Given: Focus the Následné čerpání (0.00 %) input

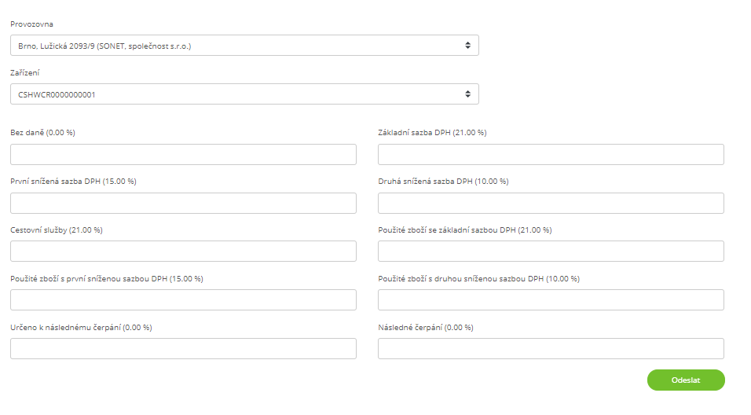Looking at the screenshot, I should tap(551, 349).
